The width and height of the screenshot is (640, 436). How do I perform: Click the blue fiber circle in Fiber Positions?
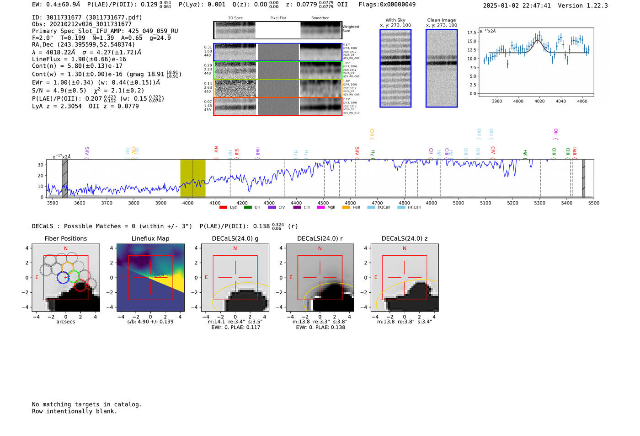tap(64, 277)
